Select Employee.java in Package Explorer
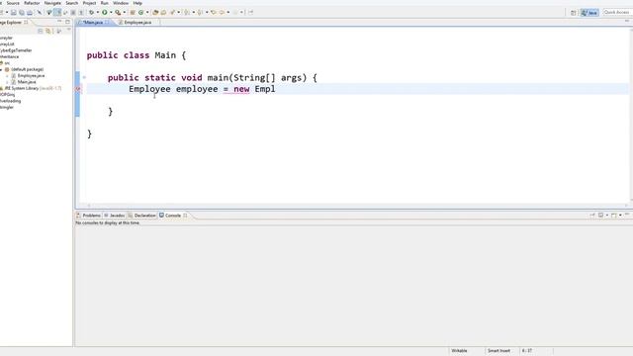The image size is (633, 356). point(29,76)
